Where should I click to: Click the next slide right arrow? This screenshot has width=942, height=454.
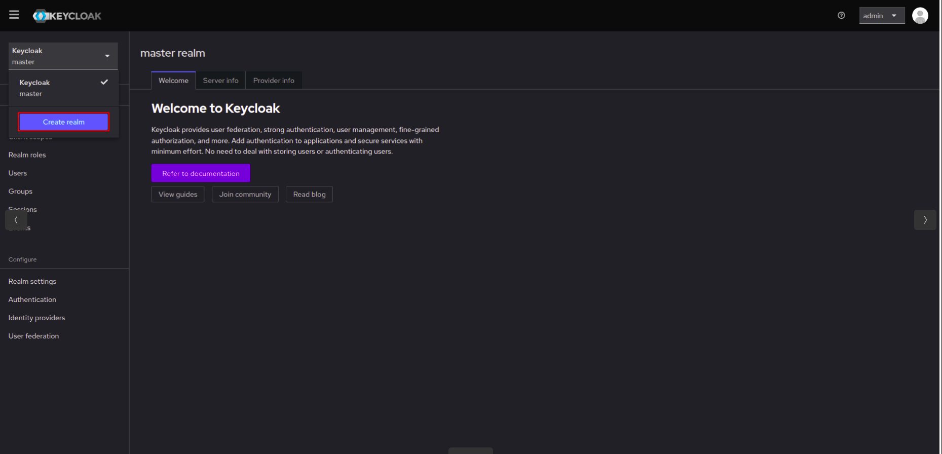(925, 220)
